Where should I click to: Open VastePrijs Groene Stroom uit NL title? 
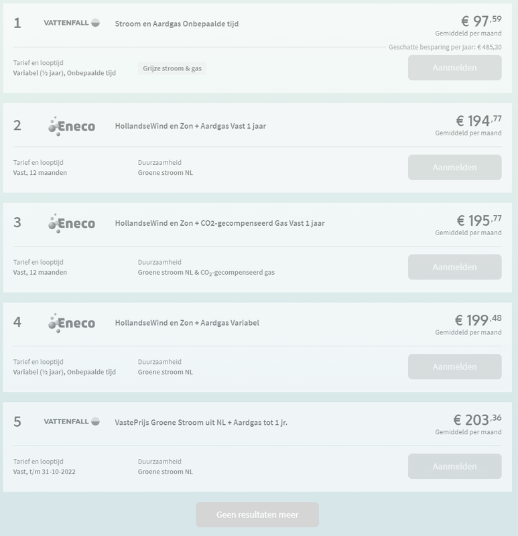201,422
